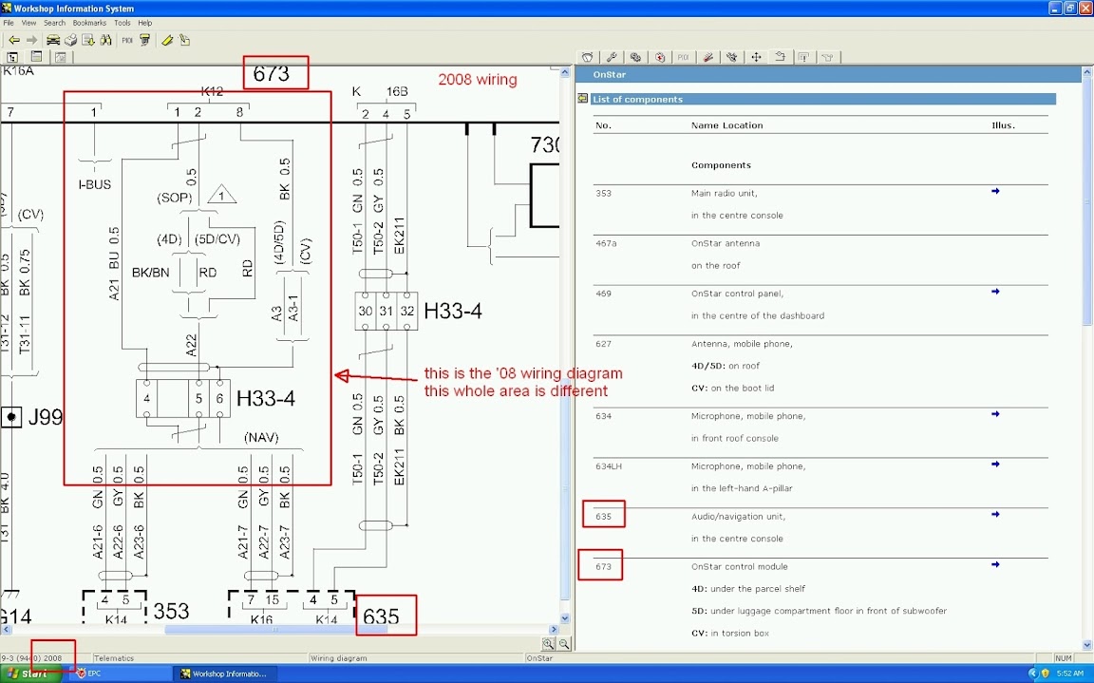
Task: Click the PIOI toolbar button on left
Action: click(127, 41)
